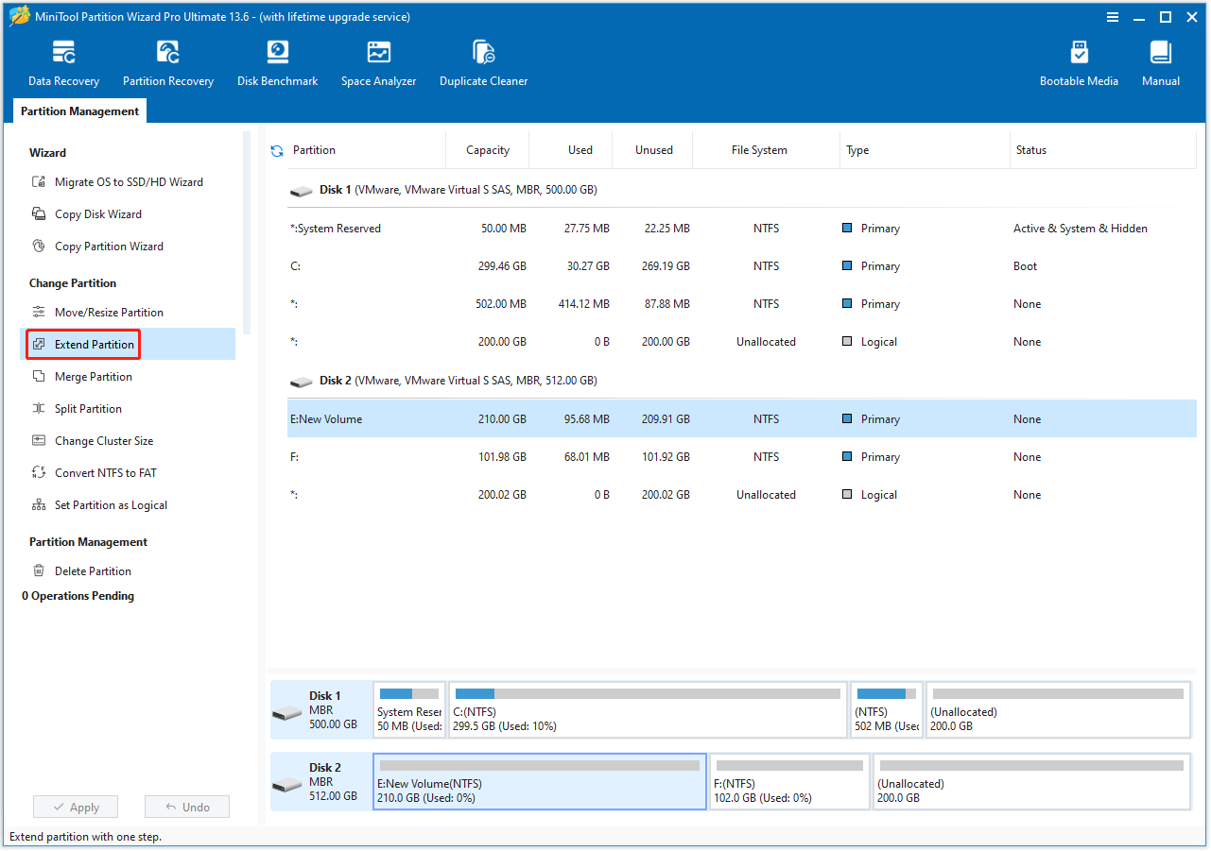Screen dimensions: 1211x851
Task: Select the F: partition row
Action: click(x=742, y=457)
